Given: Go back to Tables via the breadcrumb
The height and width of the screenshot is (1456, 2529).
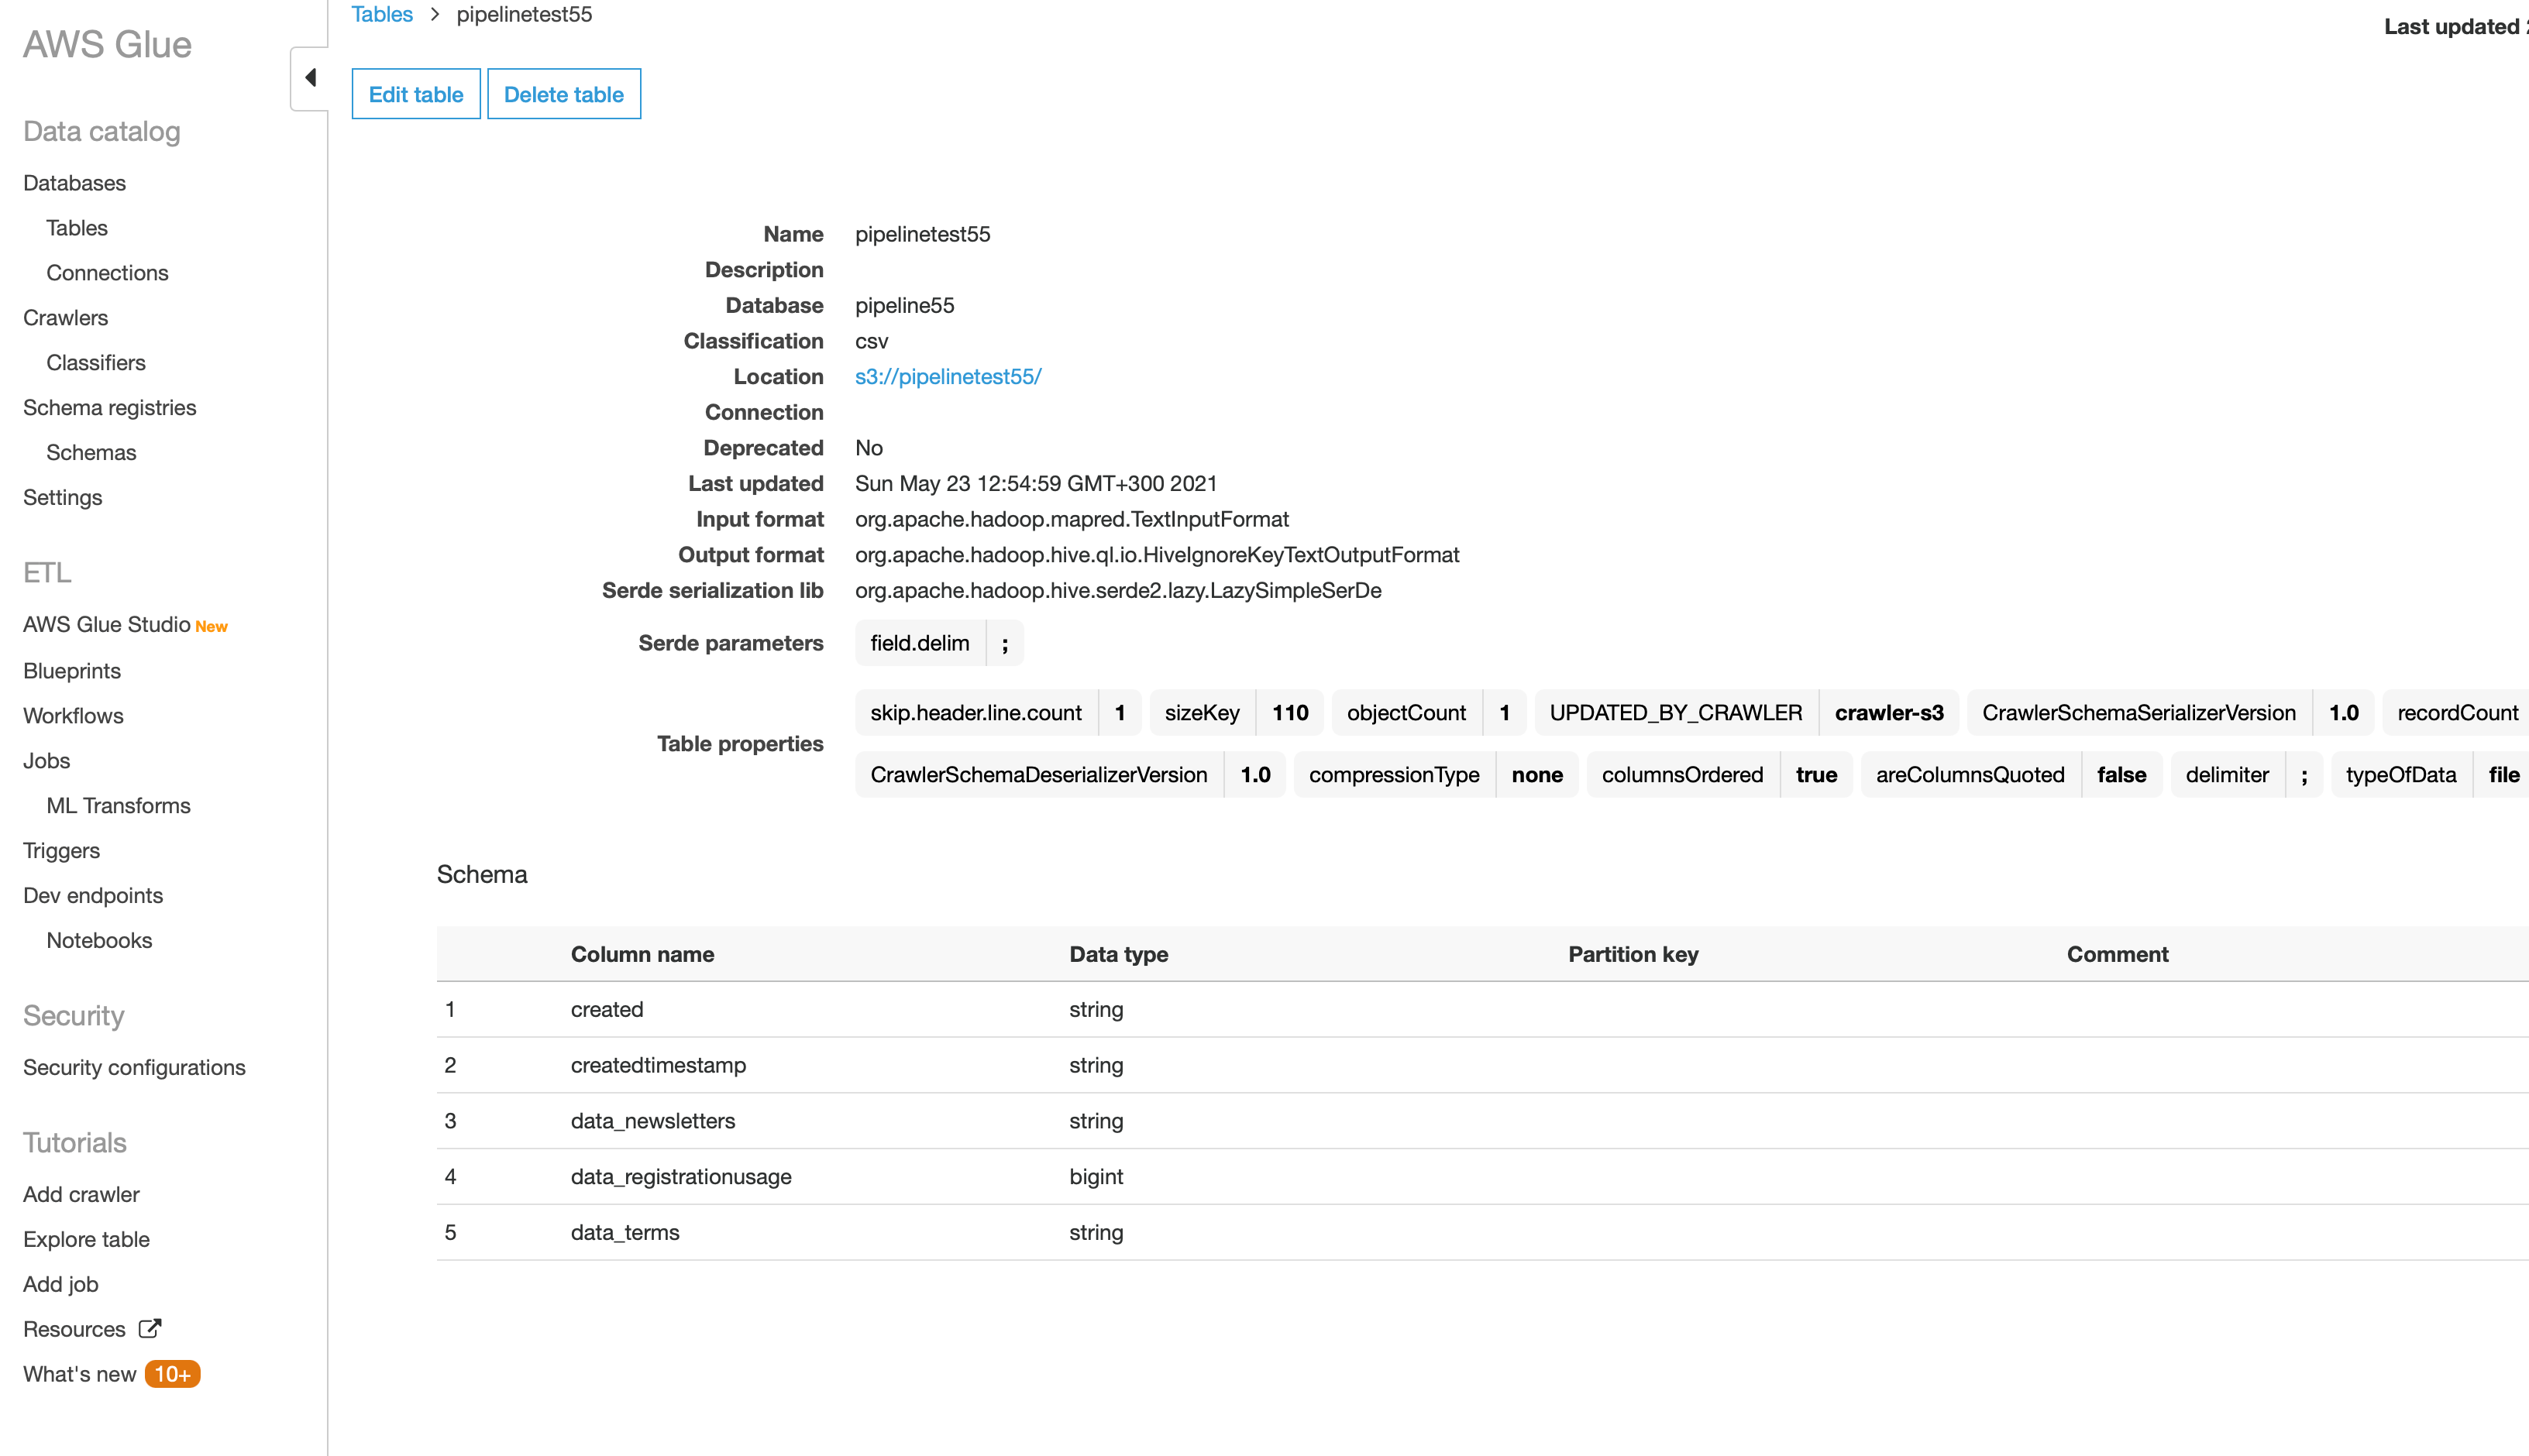Looking at the screenshot, I should (381, 14).
